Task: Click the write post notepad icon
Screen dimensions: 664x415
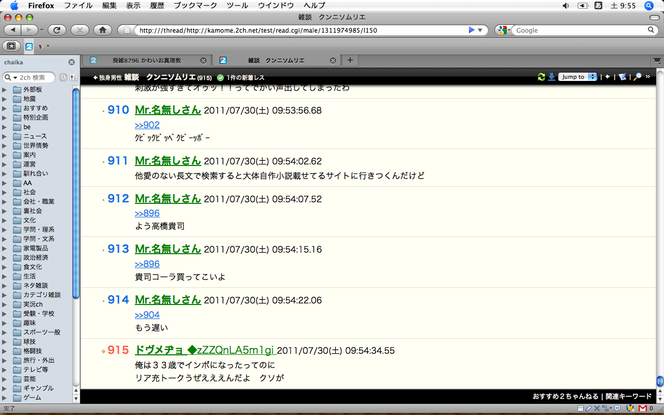Action: (622, 77)
